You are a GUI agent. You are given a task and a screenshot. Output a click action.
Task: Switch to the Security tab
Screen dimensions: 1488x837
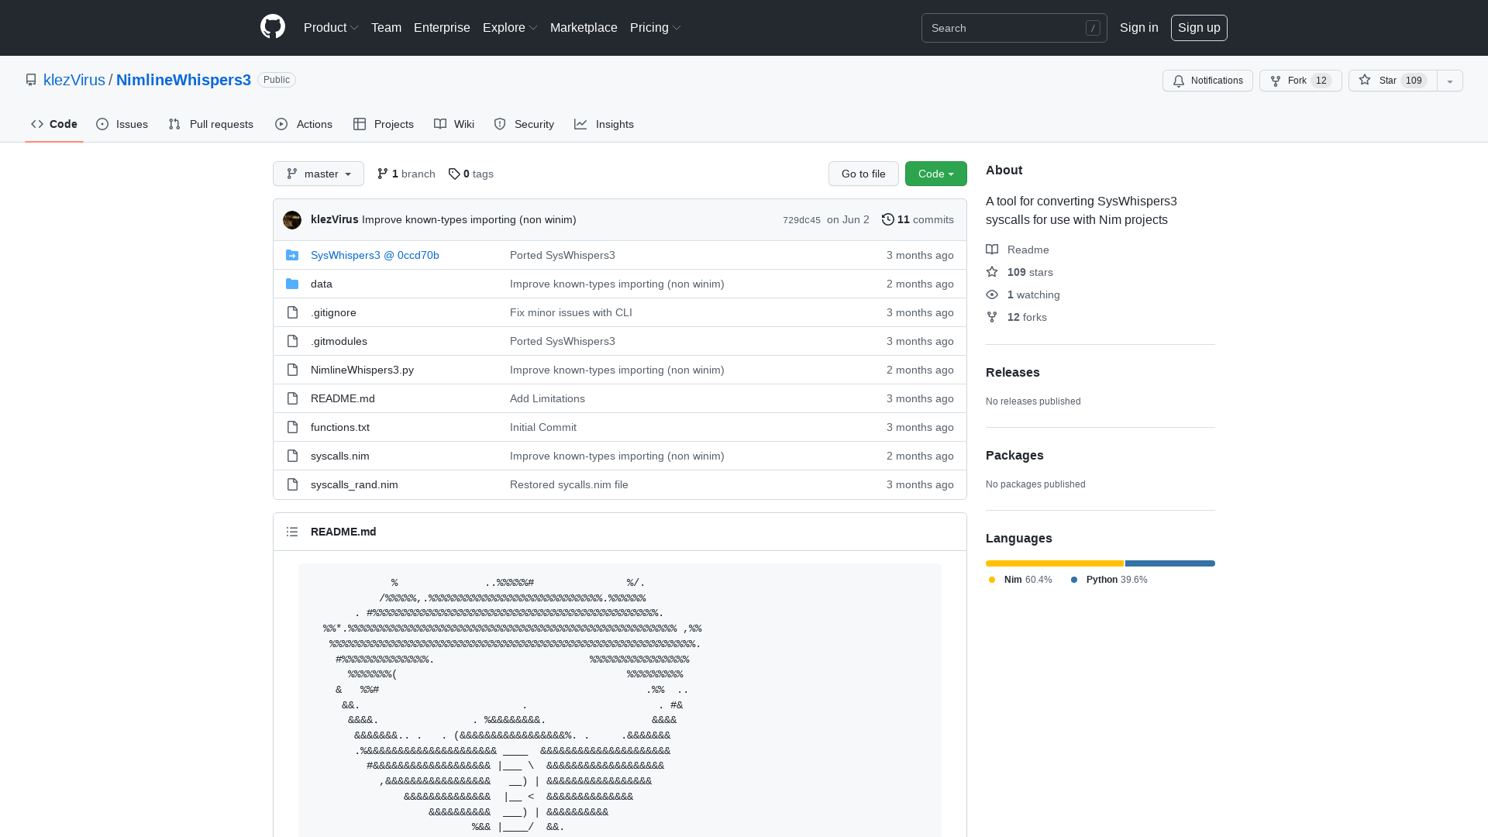tap(524, 124)
